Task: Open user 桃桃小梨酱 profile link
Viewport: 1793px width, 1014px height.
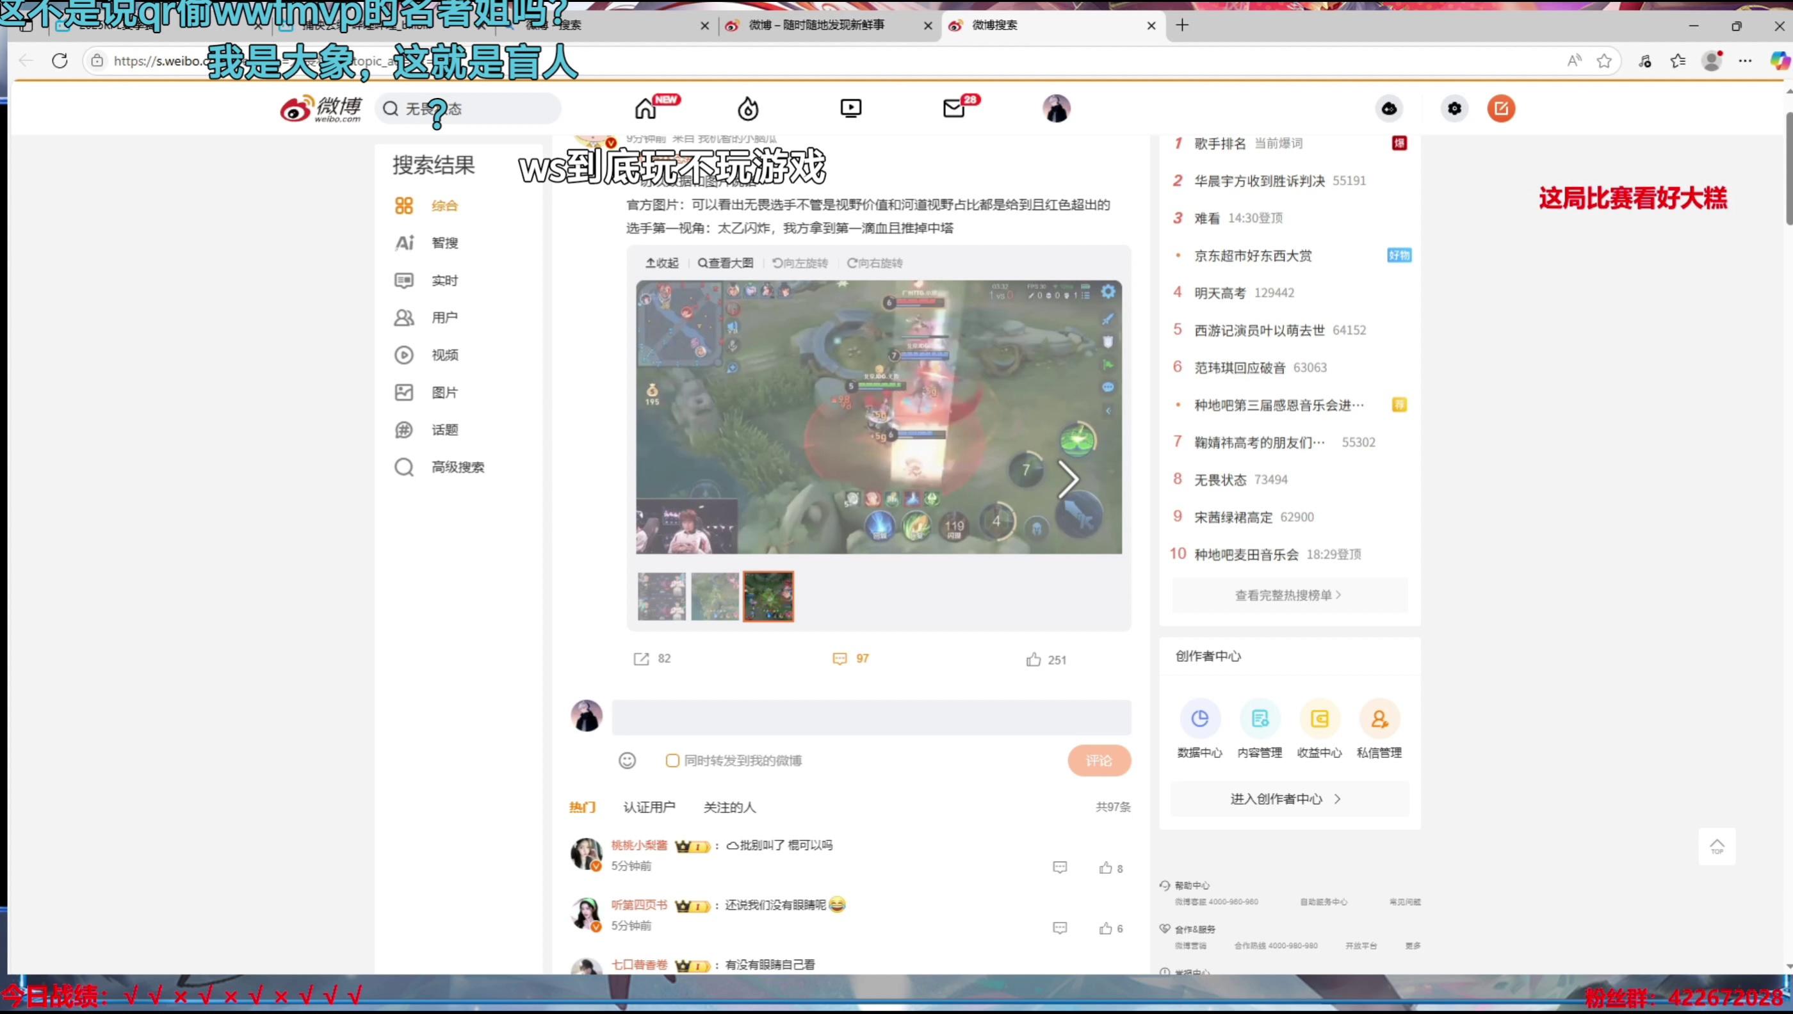Action: point(639,846)
